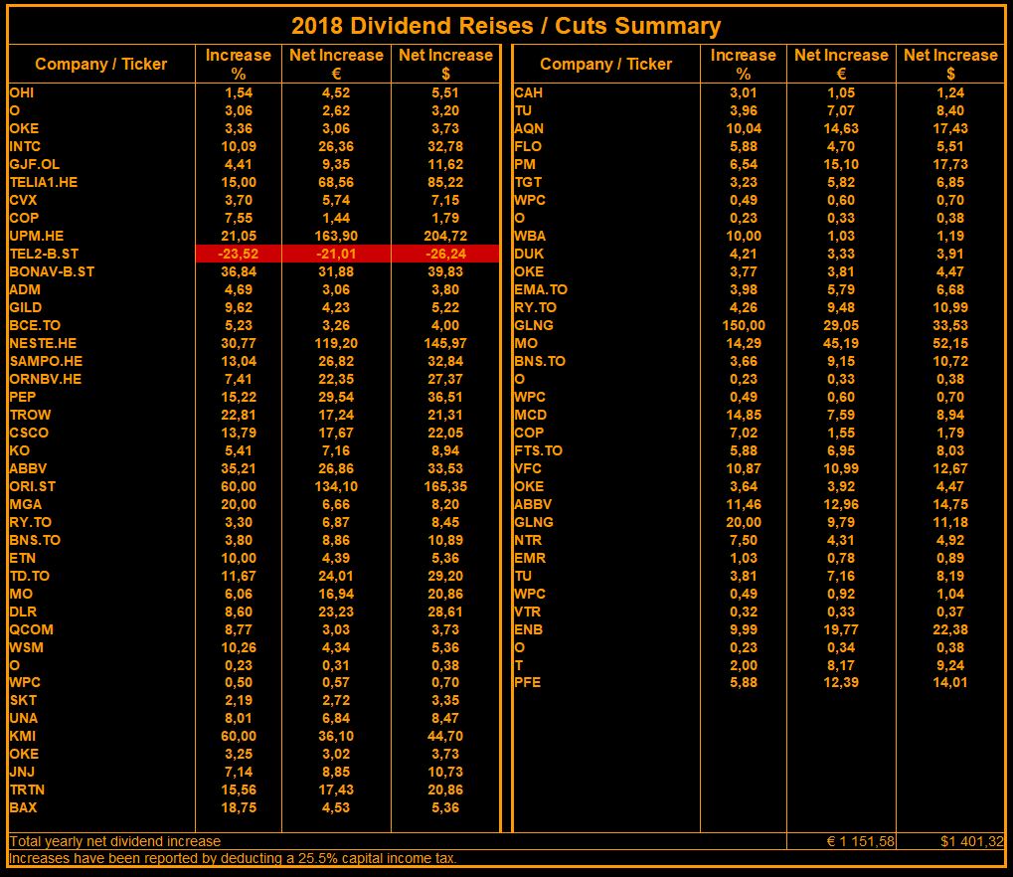This screenshot has height=877, width=1013.
Task: Click 'Total yearly net dividend increase' label
Action: tap(115, 841)
